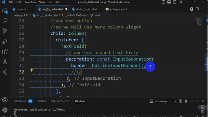Screen dimensions: 208x117
Task: Switch to the dollar_to_inr.dart tab
Action: point(86,9)
